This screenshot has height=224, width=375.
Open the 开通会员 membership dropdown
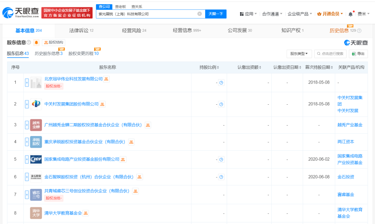[330, 14]
